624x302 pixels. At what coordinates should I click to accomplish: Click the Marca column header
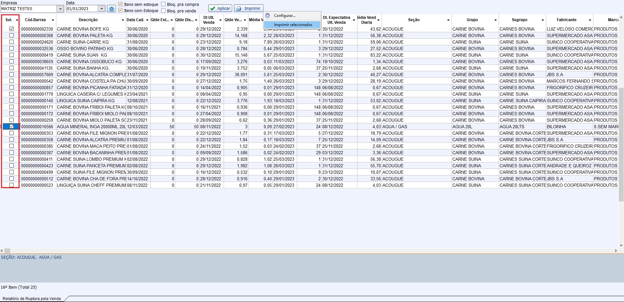tap(606, 20)
